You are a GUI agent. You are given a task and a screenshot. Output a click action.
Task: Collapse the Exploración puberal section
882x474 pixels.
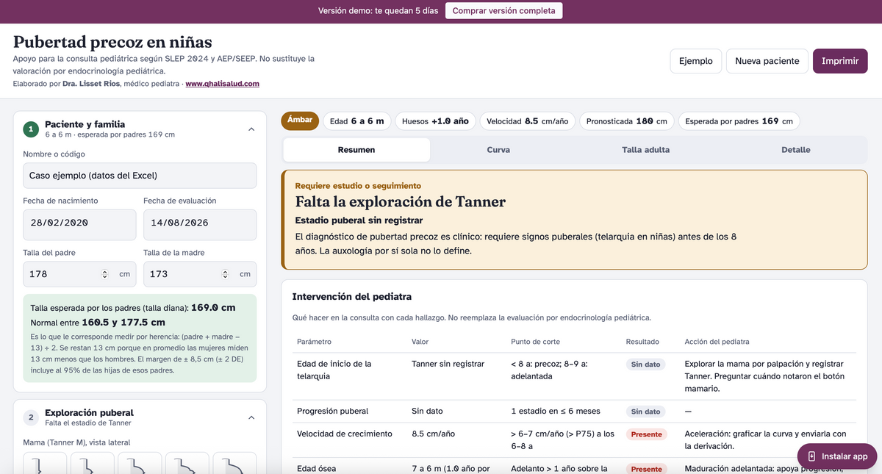point(251,417)
